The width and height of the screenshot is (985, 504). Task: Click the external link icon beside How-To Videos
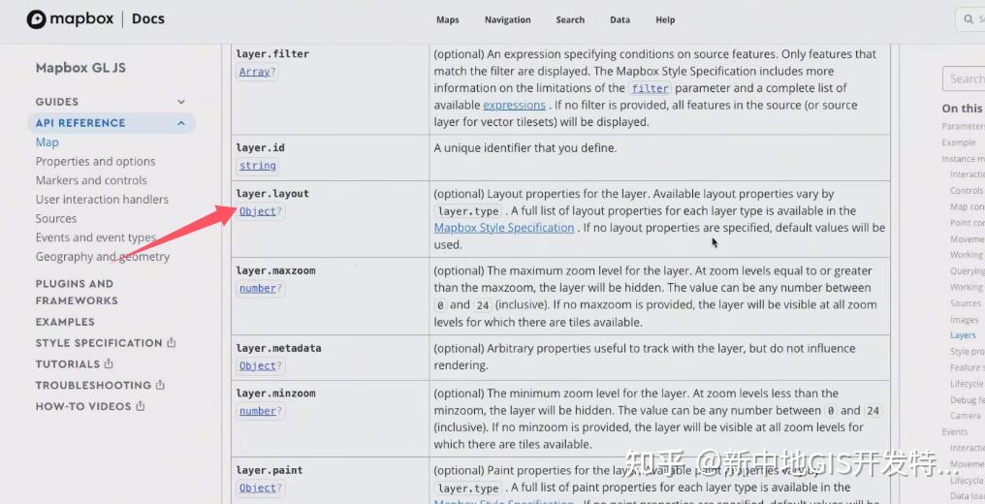(140, 407)
